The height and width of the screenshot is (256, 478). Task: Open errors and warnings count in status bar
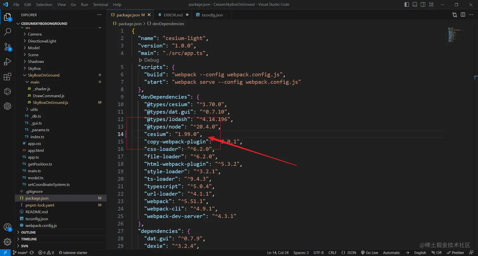(46, 253)
